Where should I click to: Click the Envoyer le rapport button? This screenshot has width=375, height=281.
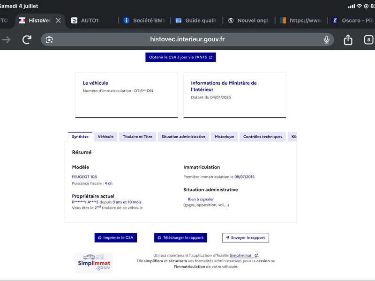245,238
